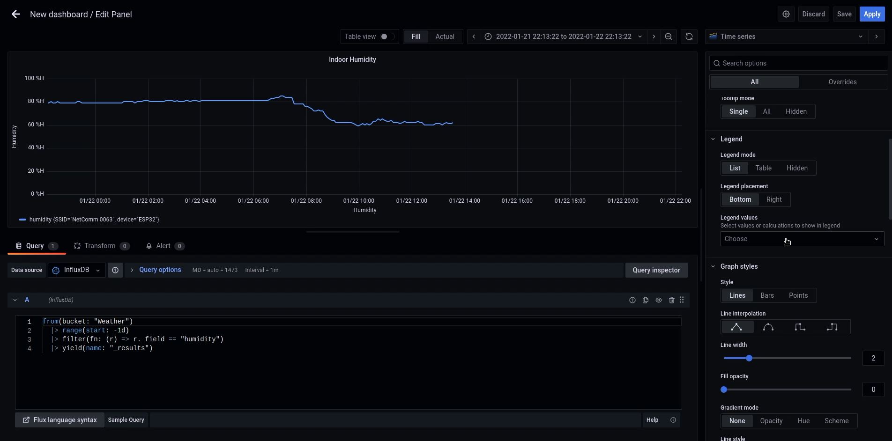Hide query A using the eye icon
The height and width of the screenshot is (441, 892).
click(x=659, y=300)
